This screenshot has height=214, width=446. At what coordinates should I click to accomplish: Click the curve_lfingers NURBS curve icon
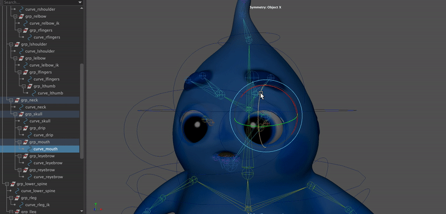coord(30,79)
